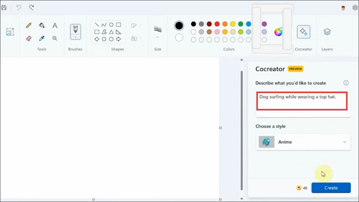
Task: Expand the Brushes dropdown arrow
Action: (75, 37)
